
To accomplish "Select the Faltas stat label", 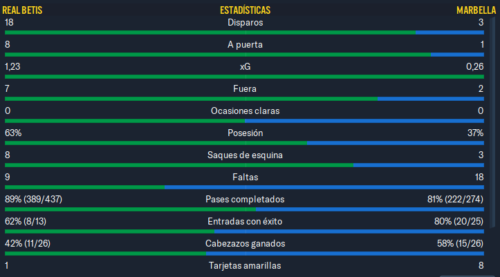I will click(246, 177).
